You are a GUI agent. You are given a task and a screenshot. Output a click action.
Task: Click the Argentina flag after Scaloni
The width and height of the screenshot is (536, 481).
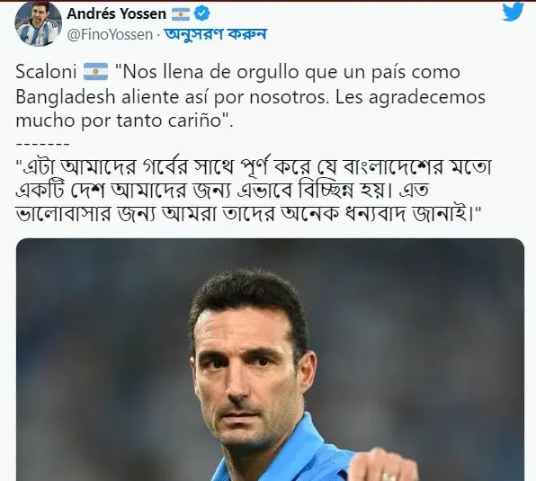(95, 72)
